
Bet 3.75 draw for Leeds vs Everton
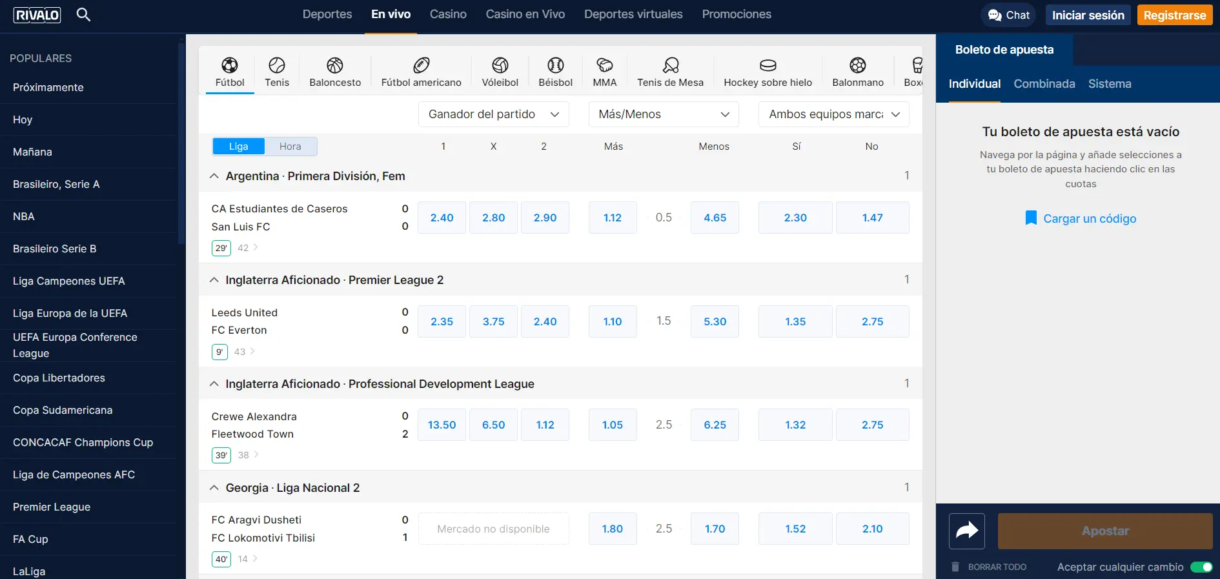coord(494,321)
